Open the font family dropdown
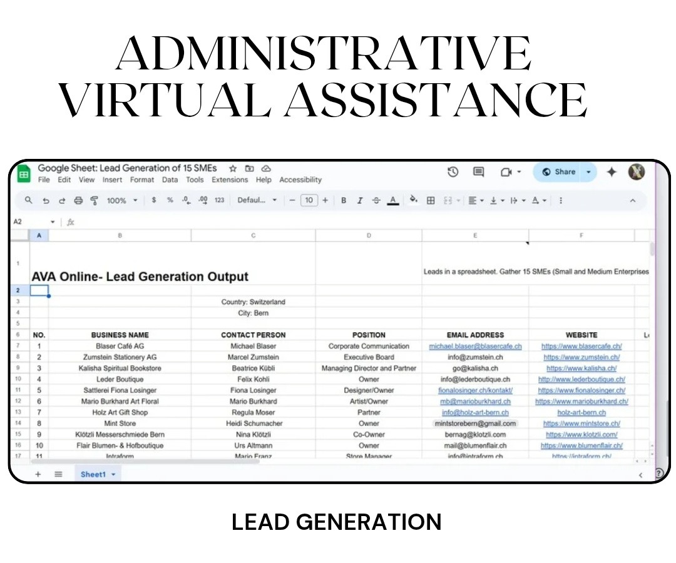The height and width of the screenshot is (563, 676). tap(257, 201)
